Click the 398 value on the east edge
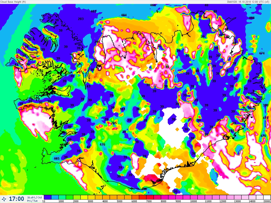 (x=266, y=105)
